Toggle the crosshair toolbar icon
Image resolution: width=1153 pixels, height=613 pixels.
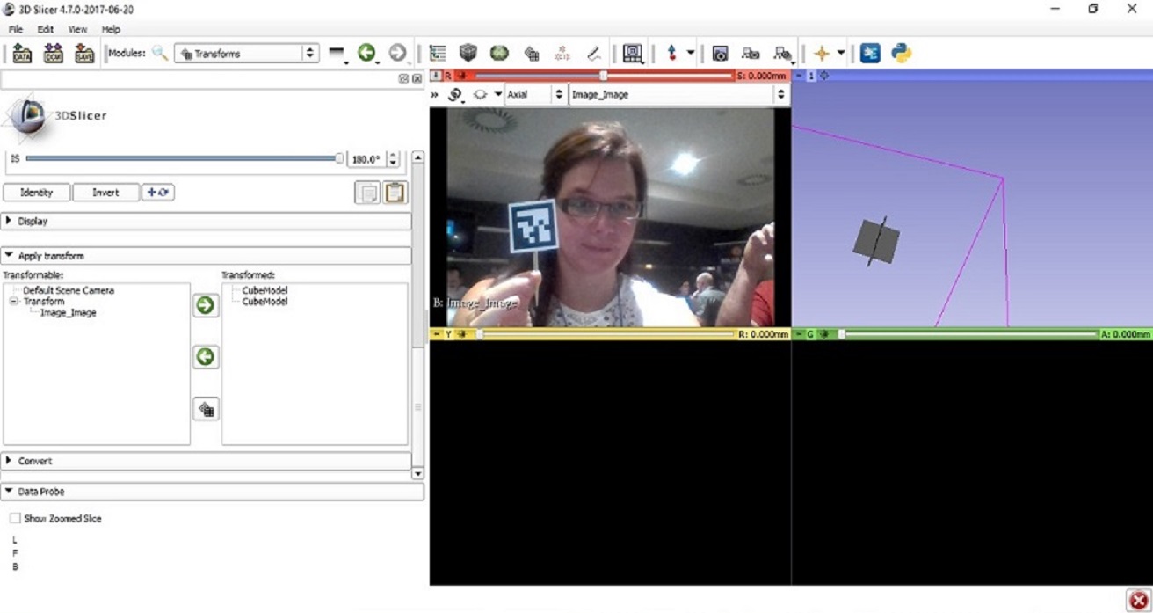click(x=822, y=54)
